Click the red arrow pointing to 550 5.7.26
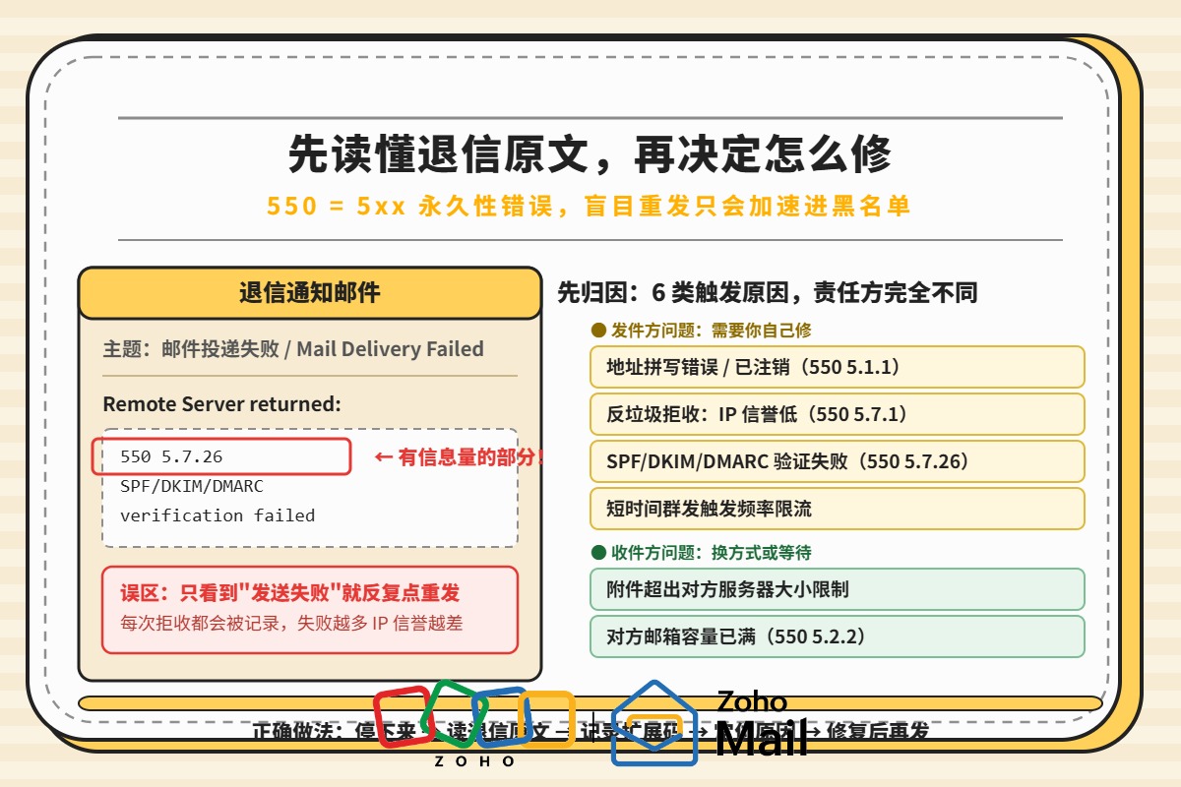Viewport: 1181px width, 787px height. pyautogui.click(x=384, y=457)
